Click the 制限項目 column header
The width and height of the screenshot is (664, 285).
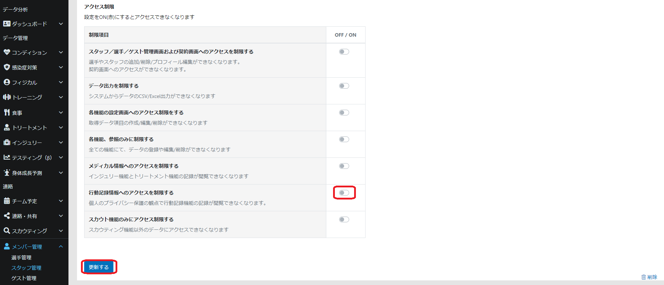click(x=99, y=35)
